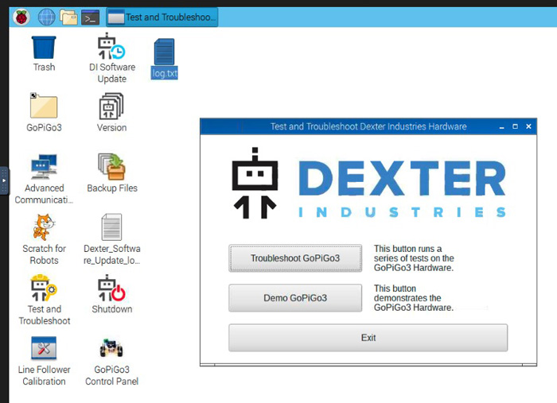This screenshot has width=557, height=403.
Task: Click the Shutdown desktop icon
Action: [x=111, y=289]
